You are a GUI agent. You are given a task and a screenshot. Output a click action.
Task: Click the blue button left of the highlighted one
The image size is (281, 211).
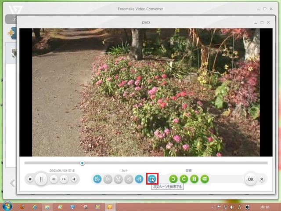point(139,179)
